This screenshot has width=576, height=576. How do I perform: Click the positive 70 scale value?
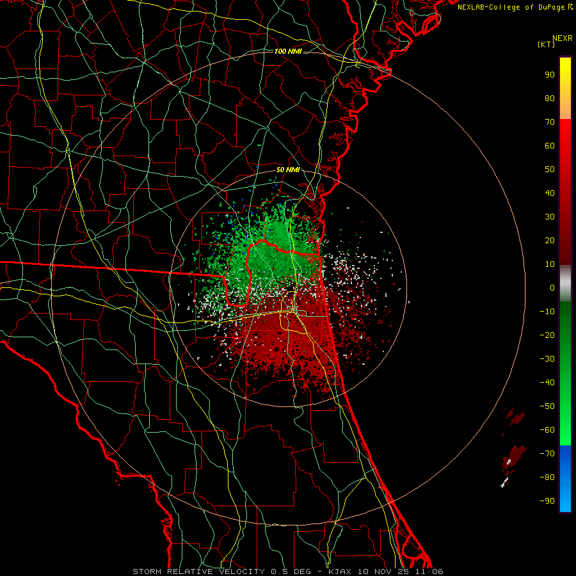point(550,122)
